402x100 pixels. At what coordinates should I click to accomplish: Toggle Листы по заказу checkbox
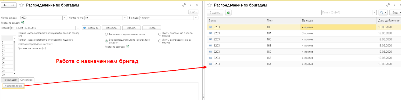coord(22,23)
